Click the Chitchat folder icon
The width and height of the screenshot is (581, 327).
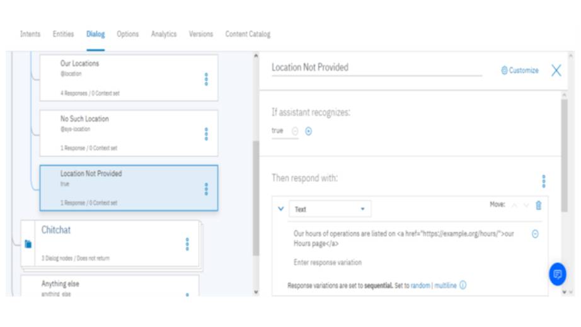28,244
